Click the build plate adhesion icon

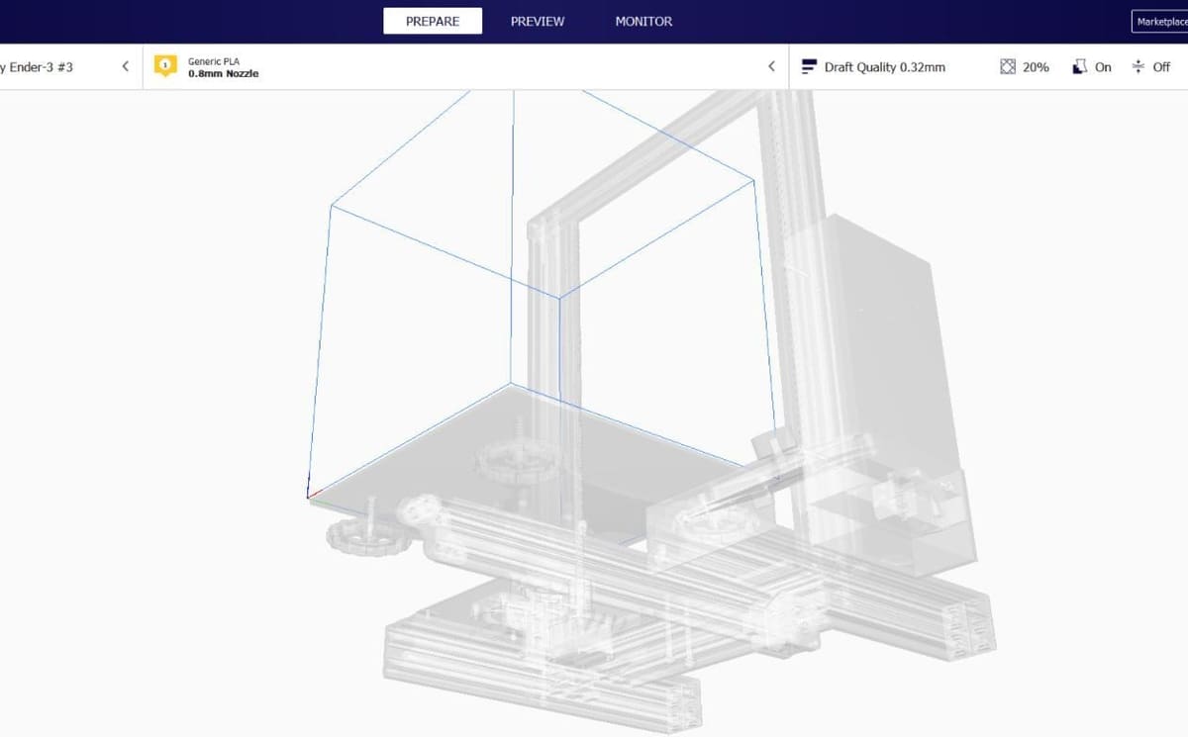point(1138,66)
